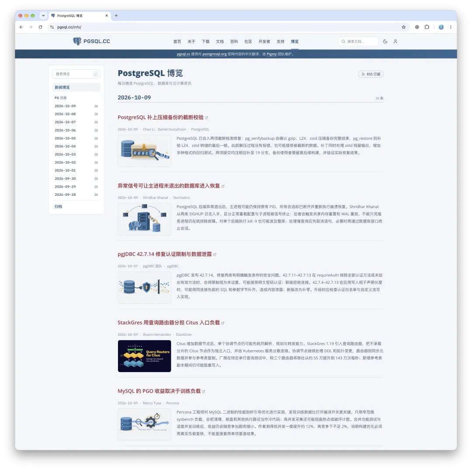This screenshot has height=470, width=472.
Task: Open article StackGres 用查询路由器分担 Citus 入口负载
Action: coord(169,323)
